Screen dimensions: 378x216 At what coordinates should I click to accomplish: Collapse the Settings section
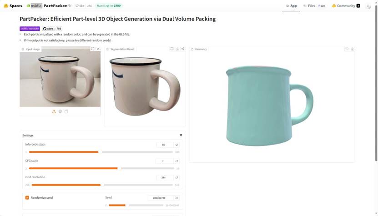click(181, 135)
